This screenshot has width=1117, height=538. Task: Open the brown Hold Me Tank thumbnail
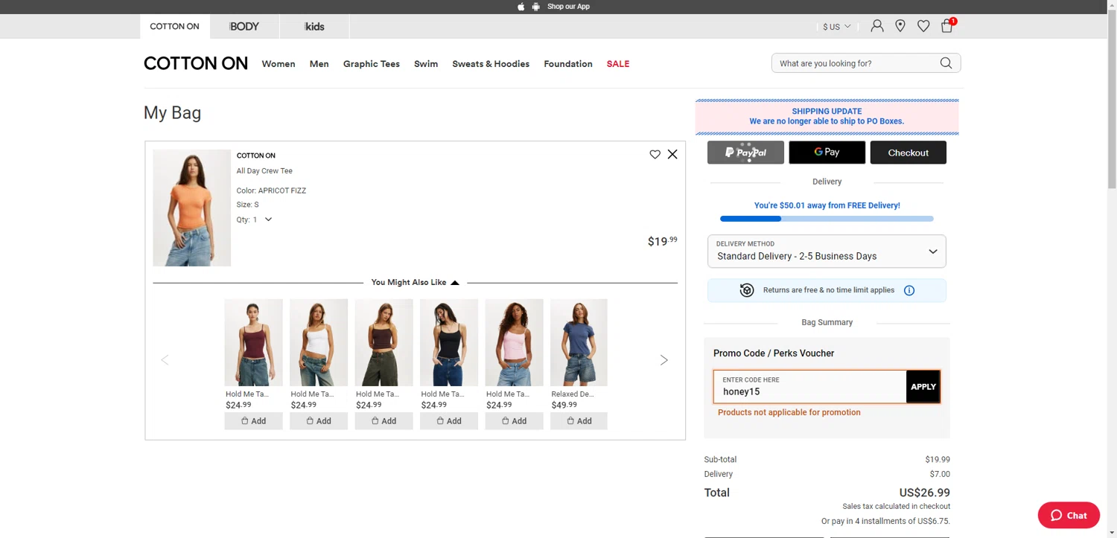click(x=384, y=342)
